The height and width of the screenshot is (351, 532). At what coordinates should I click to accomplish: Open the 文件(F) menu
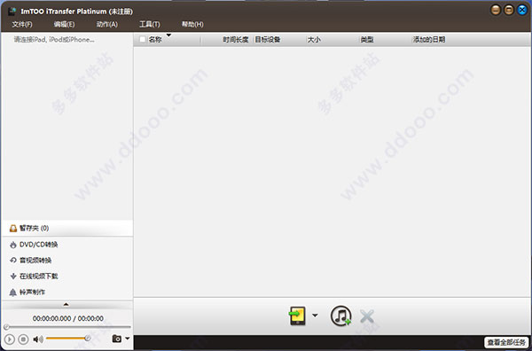(22, 24)
